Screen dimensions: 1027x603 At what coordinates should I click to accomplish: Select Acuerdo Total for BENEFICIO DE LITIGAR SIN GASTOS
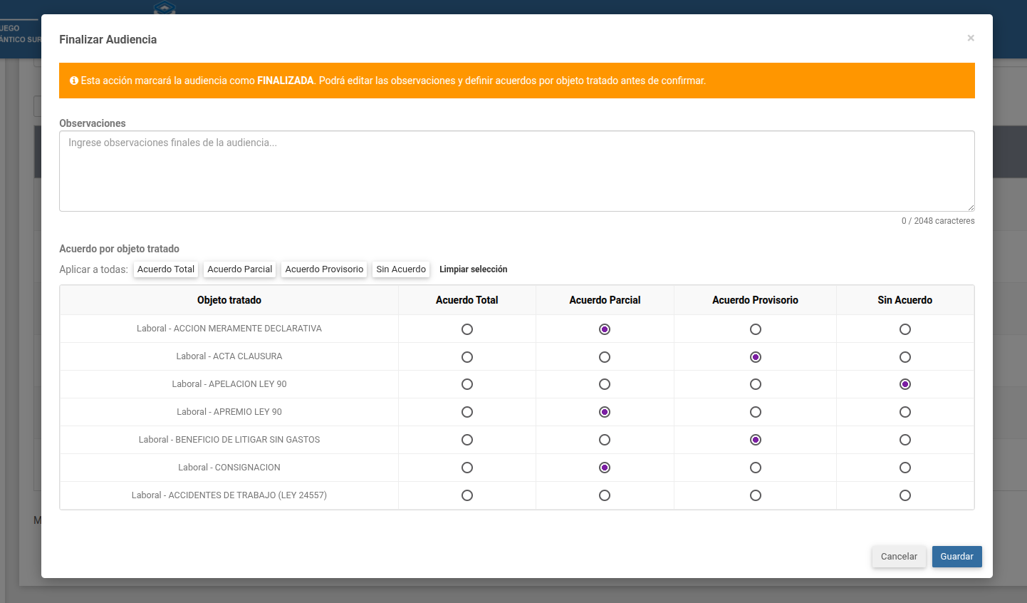tap(467, 440)
